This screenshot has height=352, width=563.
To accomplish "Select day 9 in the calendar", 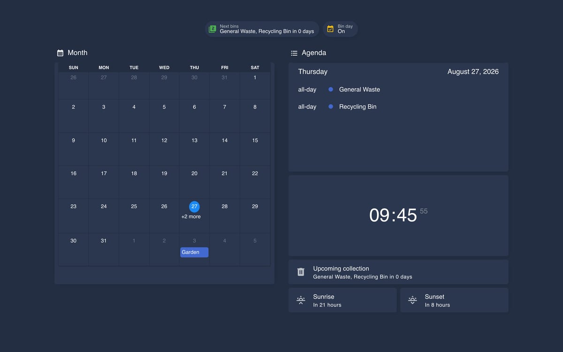I will pyautogui.click(x=74, y=140).
